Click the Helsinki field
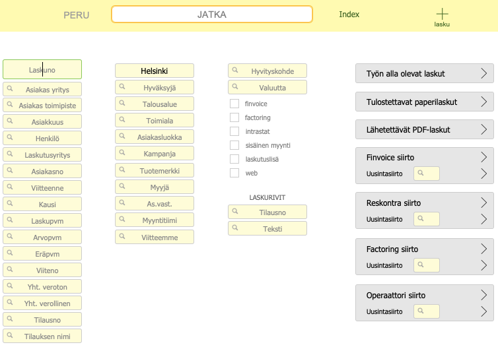498x349 pixels. (155, 71)
